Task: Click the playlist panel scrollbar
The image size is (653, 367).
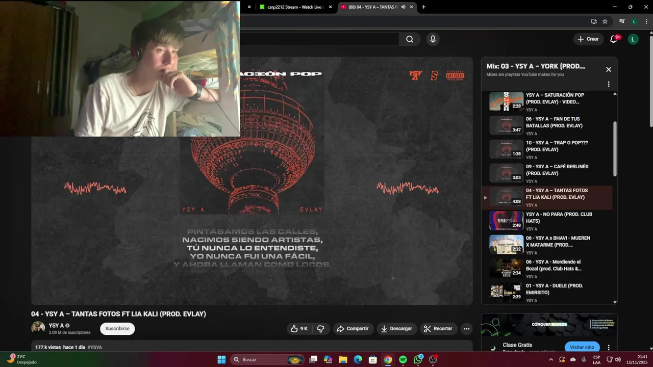Action: click(615, 149)
